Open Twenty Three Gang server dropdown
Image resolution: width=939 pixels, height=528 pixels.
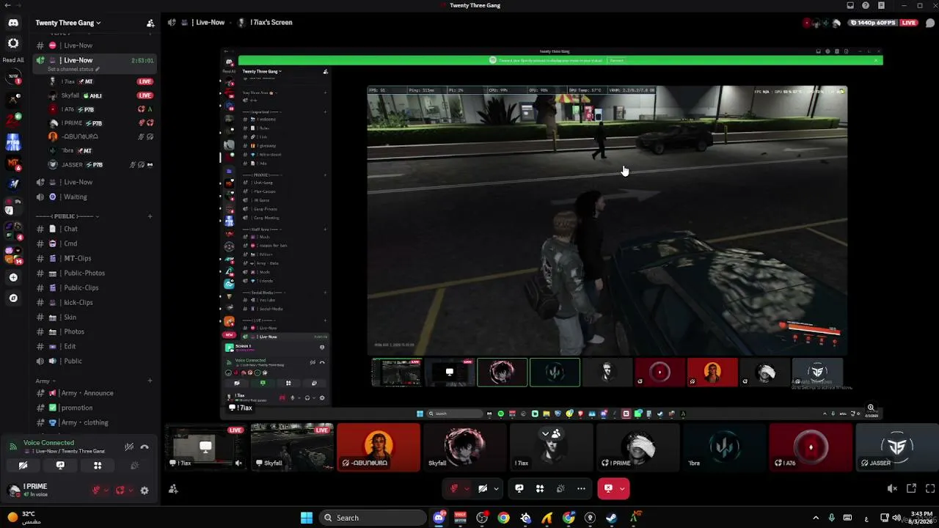click(x=68, y=23)
